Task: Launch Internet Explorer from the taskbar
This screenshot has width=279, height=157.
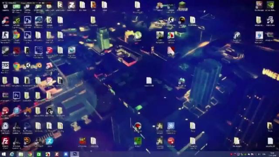Action: pos(12,154)
